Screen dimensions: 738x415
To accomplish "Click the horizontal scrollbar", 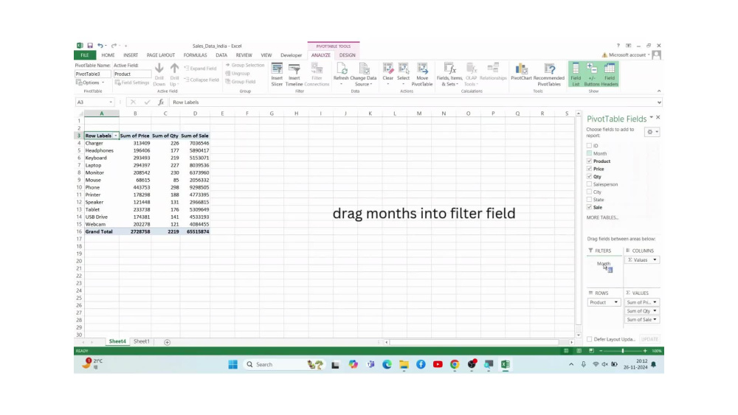I will click(474, 342).
